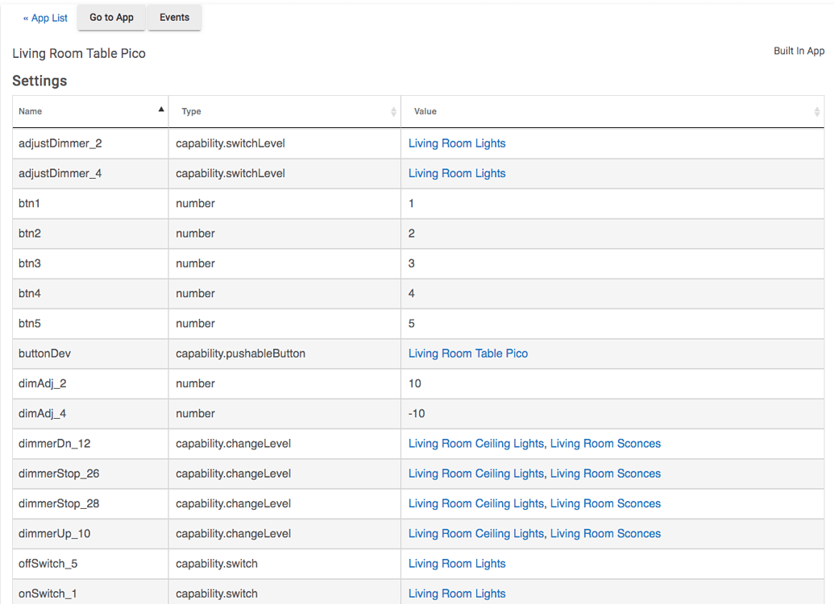Go back to the App List
This screenshot has height=604, width=834.
[x=45, y=18]
